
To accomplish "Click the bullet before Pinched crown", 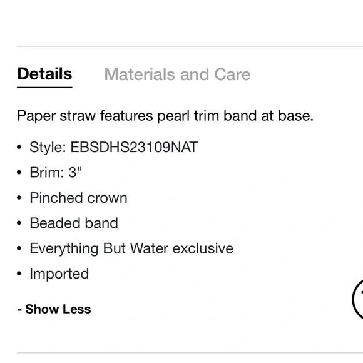I will coord(19,198).
